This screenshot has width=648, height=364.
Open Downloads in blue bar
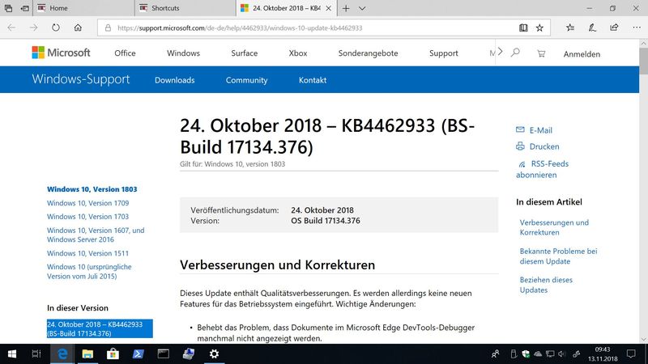174,80
